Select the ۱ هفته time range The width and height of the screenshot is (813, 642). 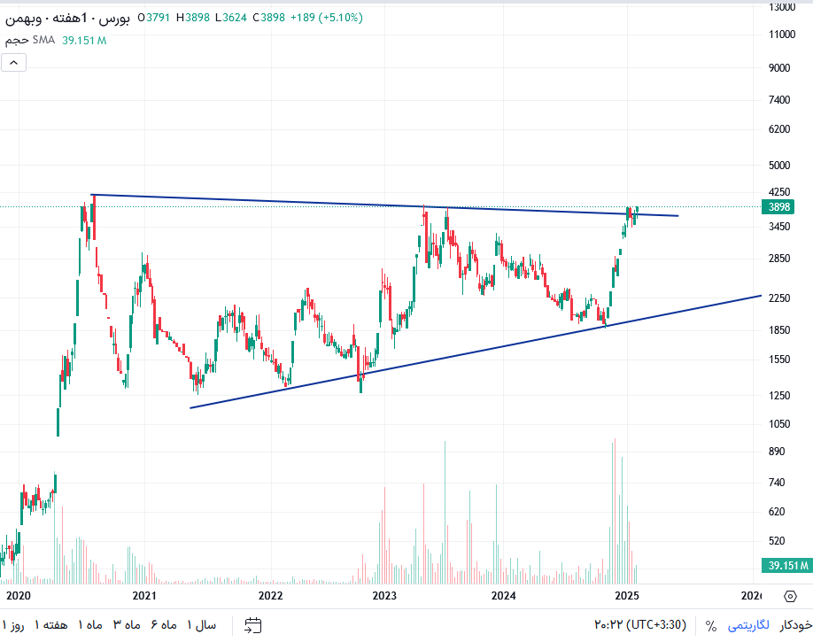pos(50,625)
